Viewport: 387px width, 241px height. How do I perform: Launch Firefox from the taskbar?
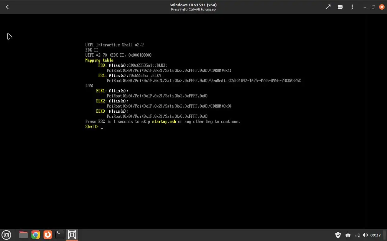48,235
